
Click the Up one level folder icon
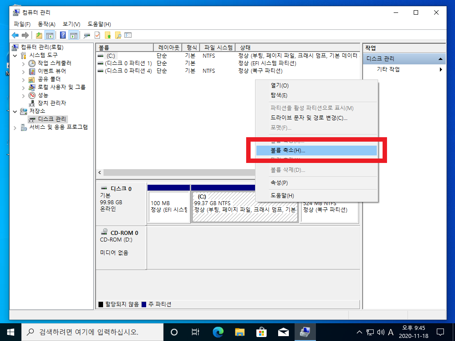[39, 36]
